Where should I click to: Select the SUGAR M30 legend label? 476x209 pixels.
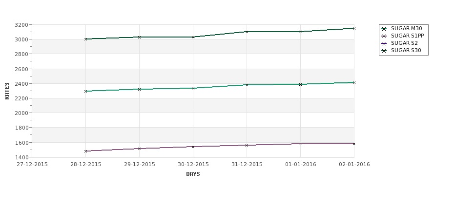[x=407, y=28]
